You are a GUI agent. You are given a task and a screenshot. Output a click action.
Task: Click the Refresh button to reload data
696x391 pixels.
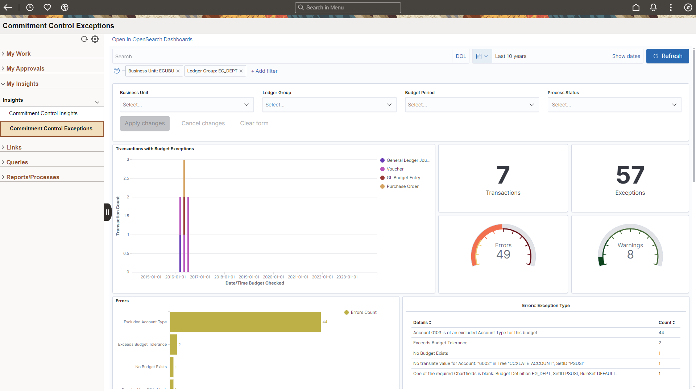(x=667, y=56)
